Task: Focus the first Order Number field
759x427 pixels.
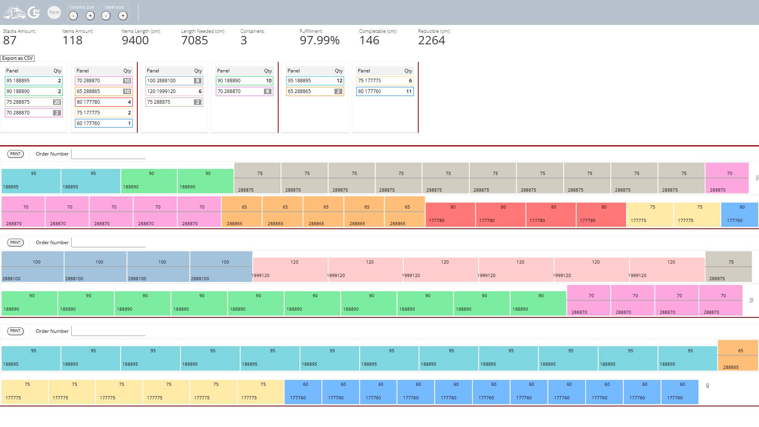Action: (108, 154)
